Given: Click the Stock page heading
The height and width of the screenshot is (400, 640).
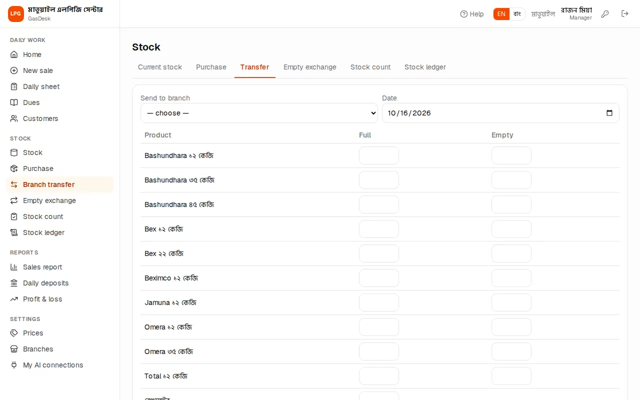Looking at the screenshot, I should pos(146,47).
